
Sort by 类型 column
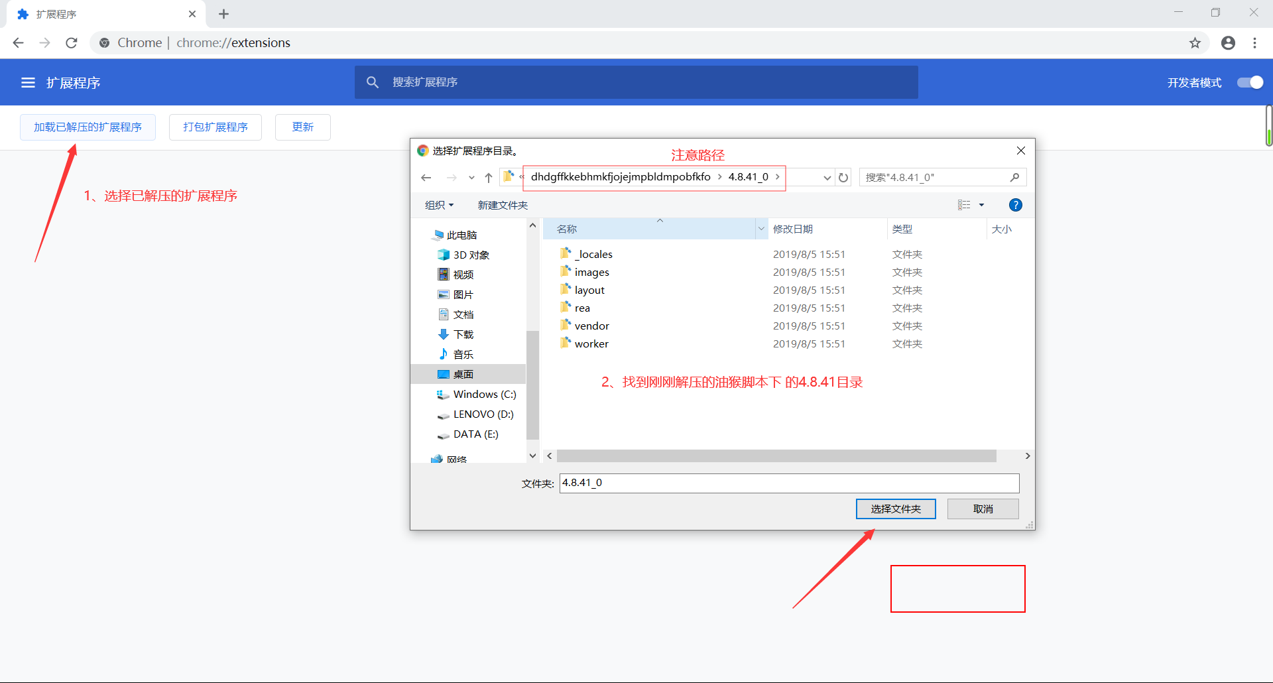click(936, 229)
